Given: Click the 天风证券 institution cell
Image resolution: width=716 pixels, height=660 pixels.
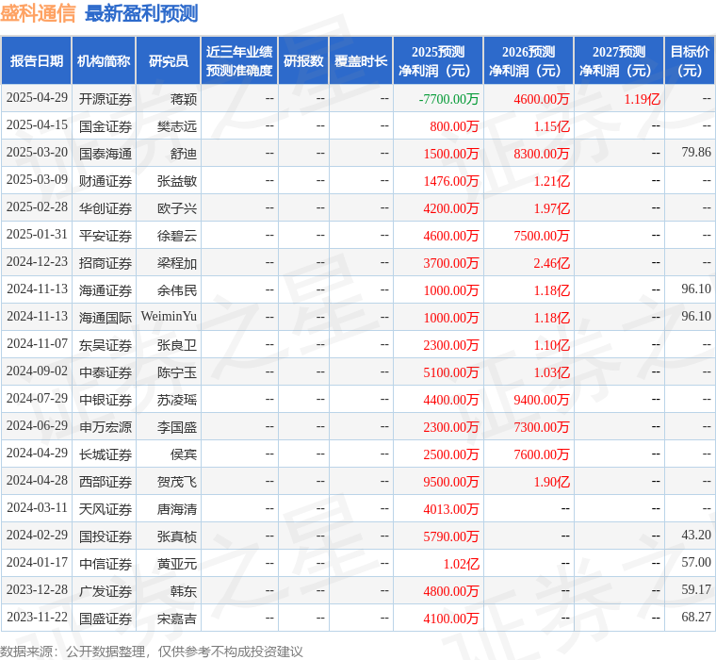Looking at the screenshot, I should click(x=106, y=509).
